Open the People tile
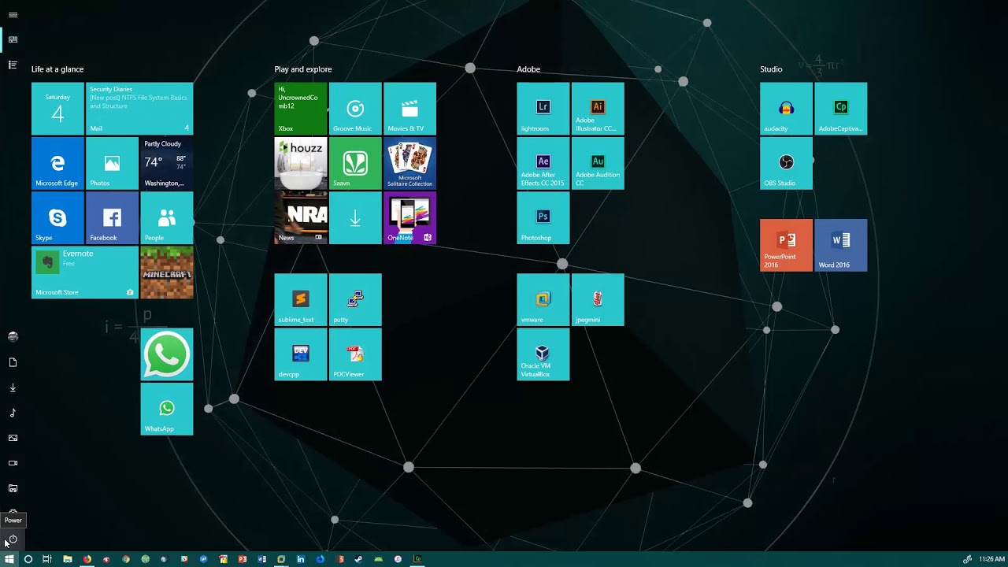The height and width of the screenshot is (567, 1008). tap(167, 218)
